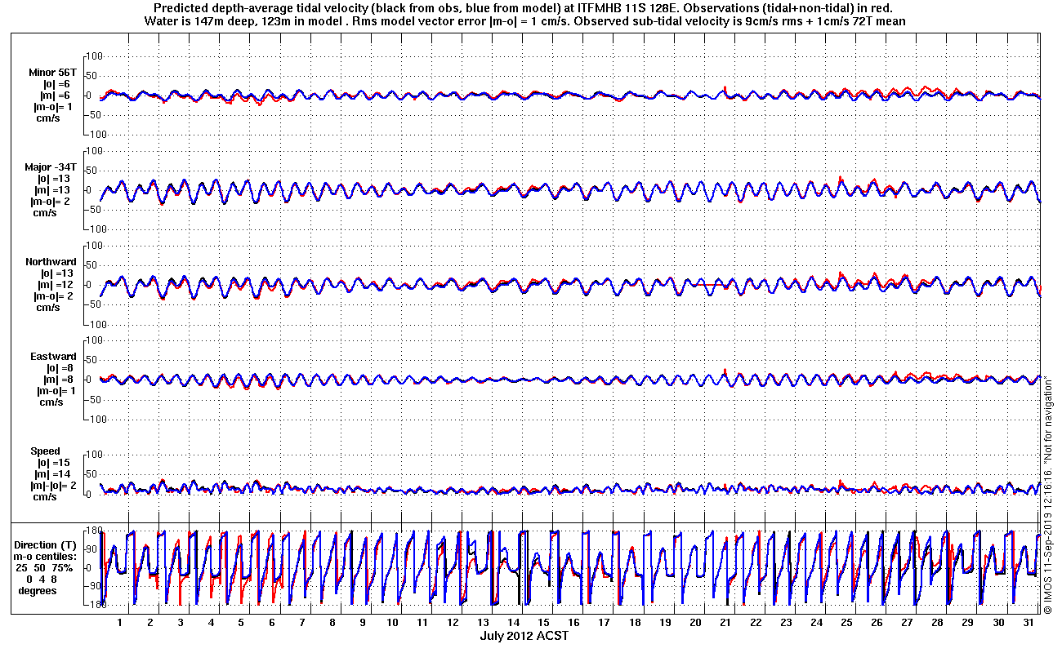Click day "15" on the date axis
Screen dimensions: 1062x653
pyautogui.click(x=544, y=623)
